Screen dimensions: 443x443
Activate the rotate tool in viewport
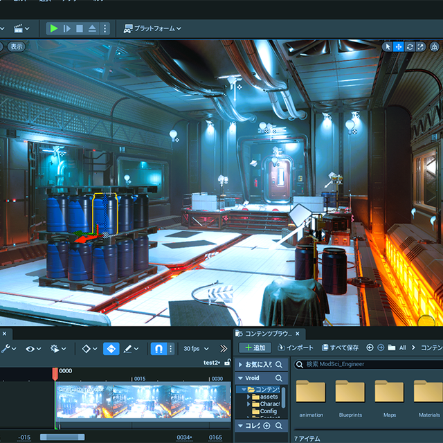pos(410,46)
